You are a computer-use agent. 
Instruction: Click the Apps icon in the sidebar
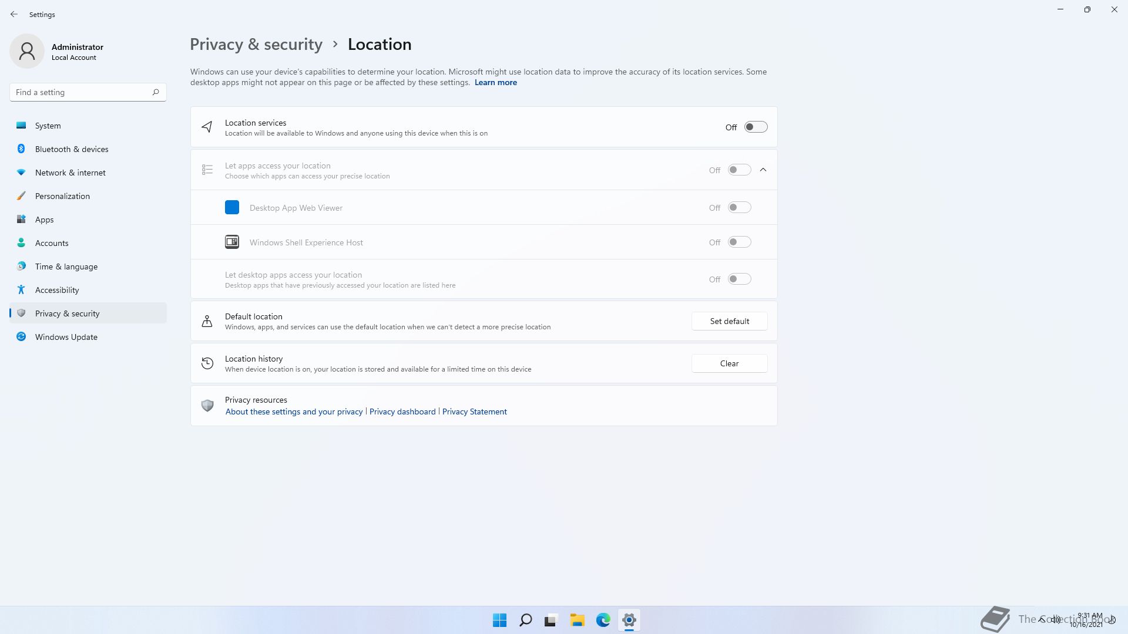[21, 219]
